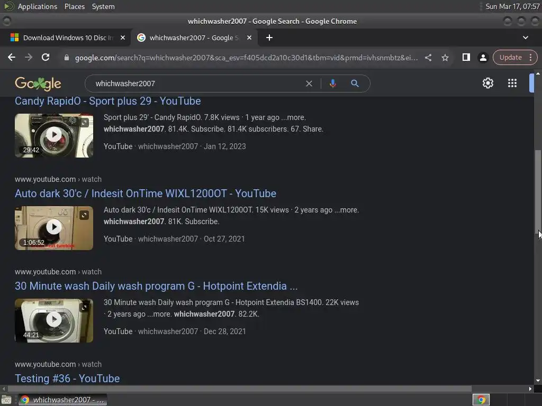This screenshot has height=406, width=542.
Task: Open the Applications menu
Action: (x=38, y=6)
